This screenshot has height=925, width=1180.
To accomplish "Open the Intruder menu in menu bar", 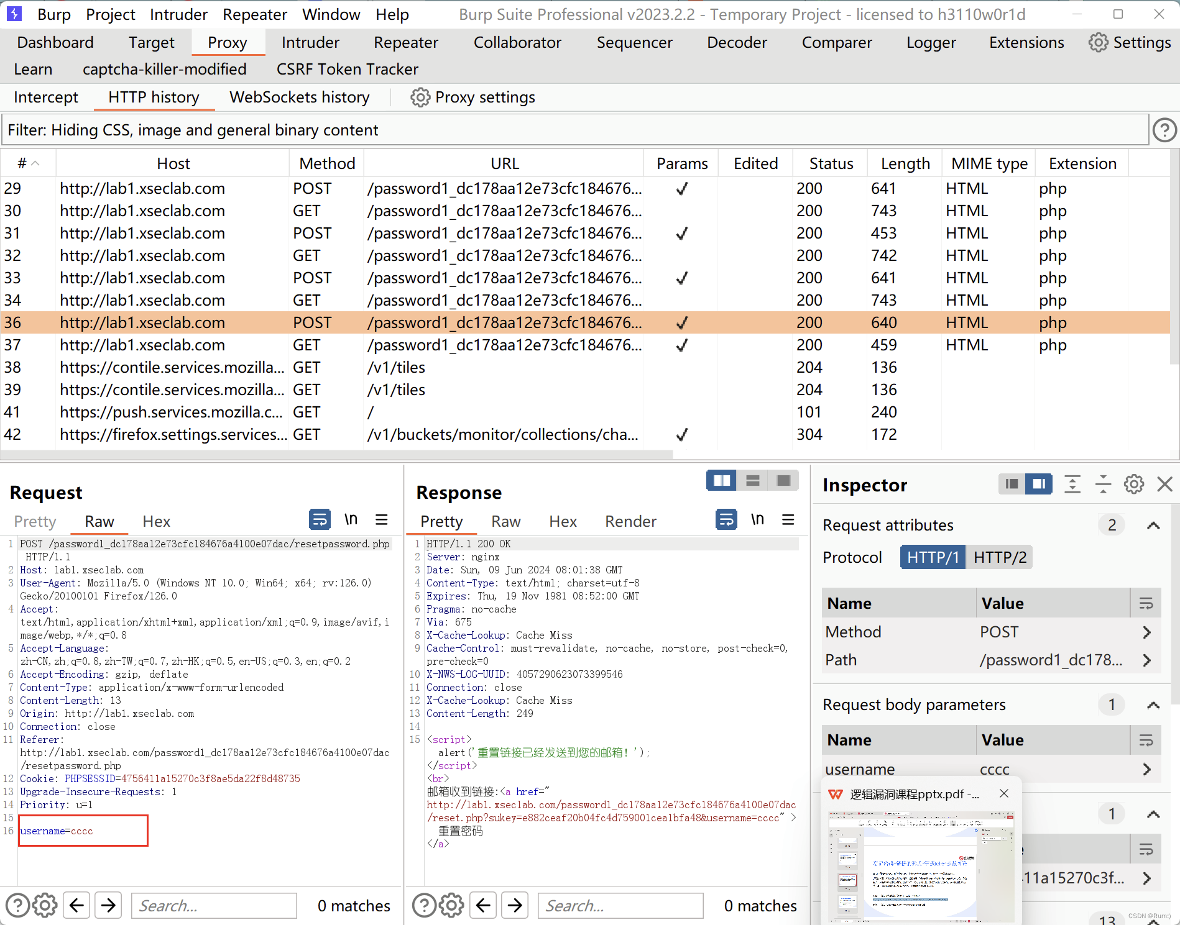I will click(x=178, y=14).
